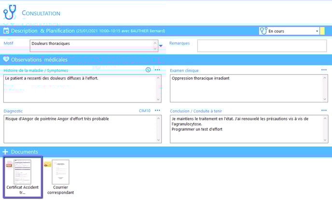
Task: Open the three-dots menu for Diagnostic
Action: [x=157, y=111]
